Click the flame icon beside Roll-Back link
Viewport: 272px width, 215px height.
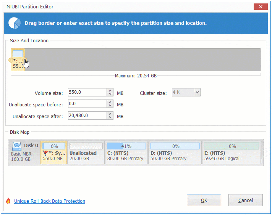tap(8, 201)
